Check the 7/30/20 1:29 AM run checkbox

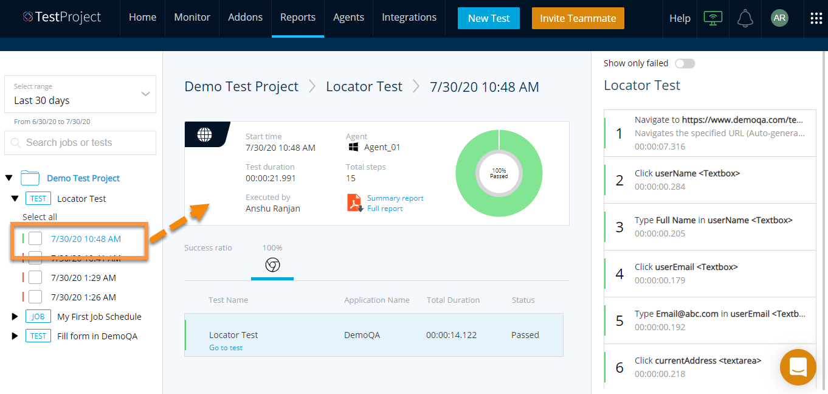35,278
